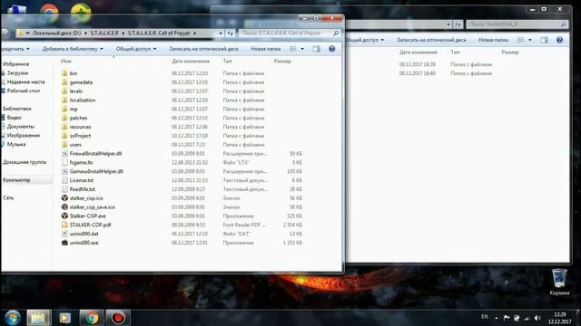Select the levels folder
Image resolution: width=581 pixels, height=326 pixels.
pyautogui.click(x=76, y=91)
